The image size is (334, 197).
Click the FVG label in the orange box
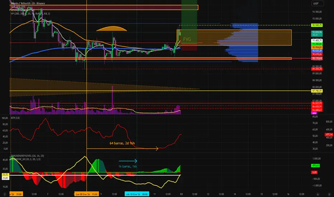(187, 39)
